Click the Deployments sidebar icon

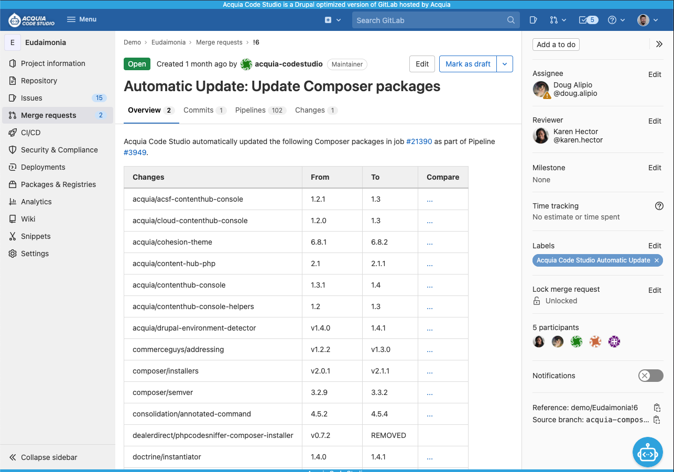[x=13, y=167]
